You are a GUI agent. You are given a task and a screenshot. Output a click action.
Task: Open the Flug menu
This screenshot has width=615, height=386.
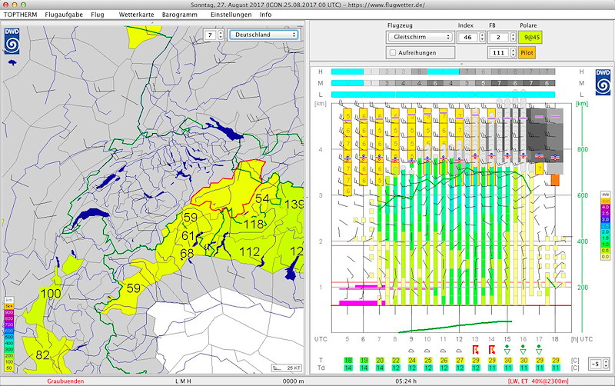click(98, 15)
